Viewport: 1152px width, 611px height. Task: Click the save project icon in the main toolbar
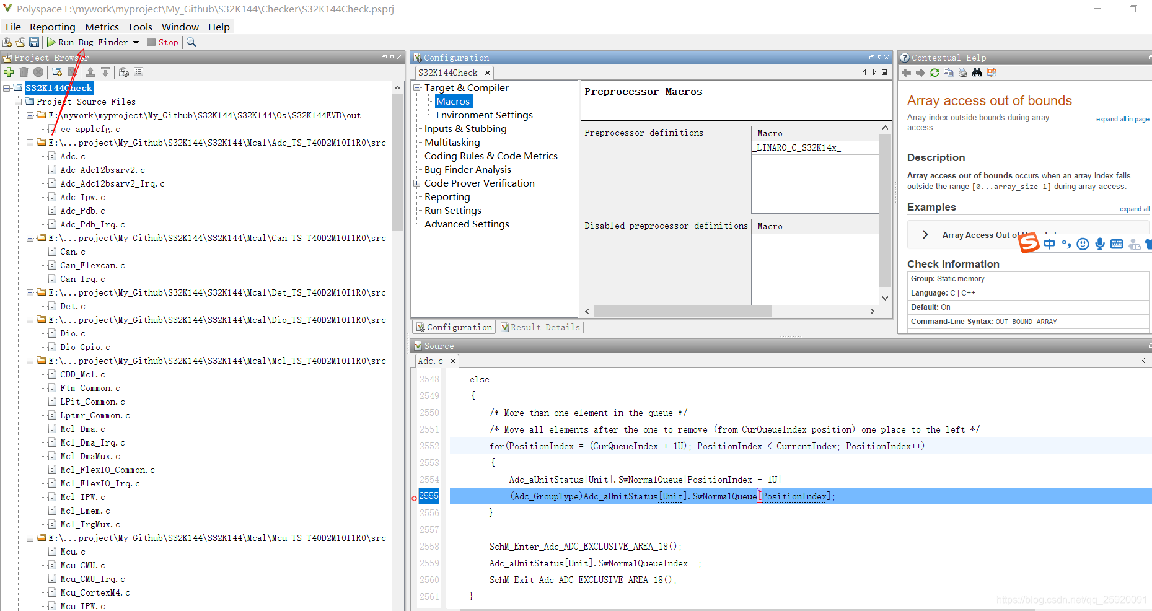[34, 42]
